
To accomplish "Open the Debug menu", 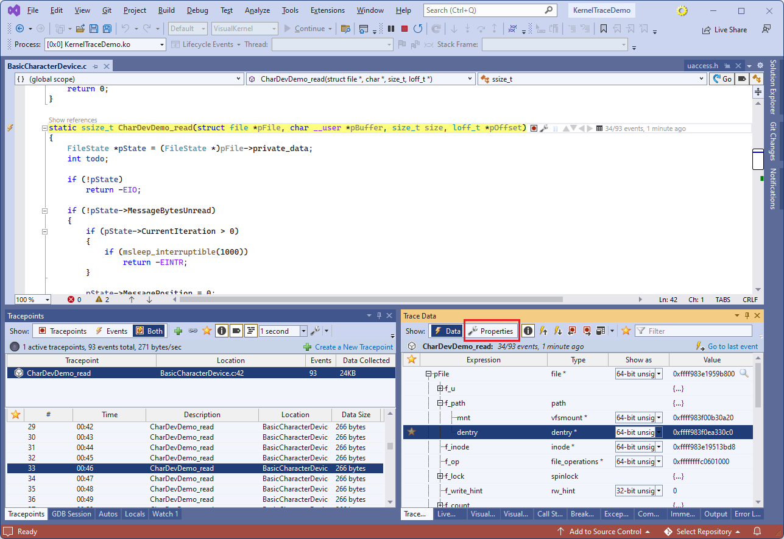I will 197,10.
